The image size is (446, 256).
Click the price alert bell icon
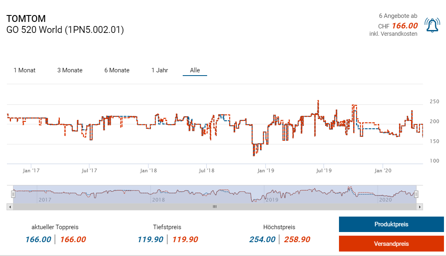click(432, 25)
